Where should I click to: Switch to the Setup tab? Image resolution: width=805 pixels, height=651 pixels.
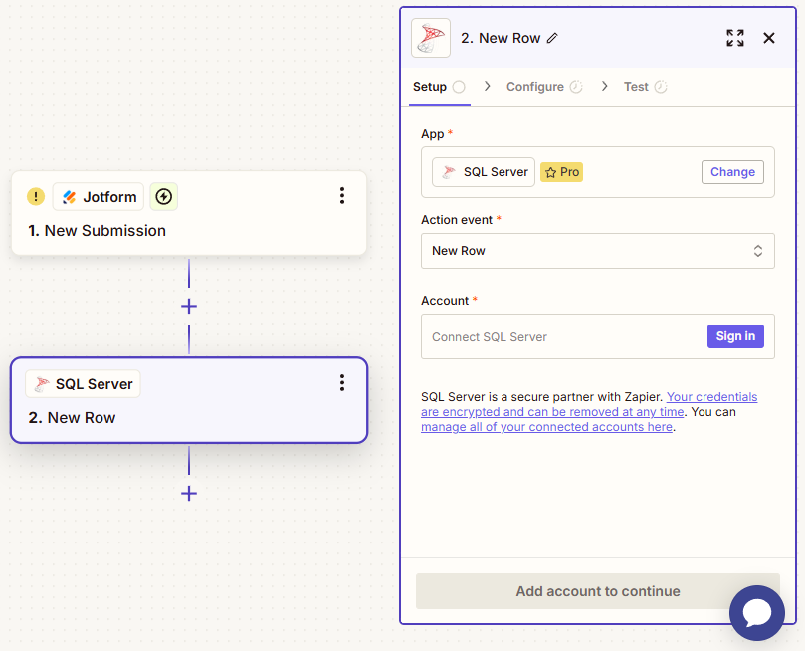[430, 87]
